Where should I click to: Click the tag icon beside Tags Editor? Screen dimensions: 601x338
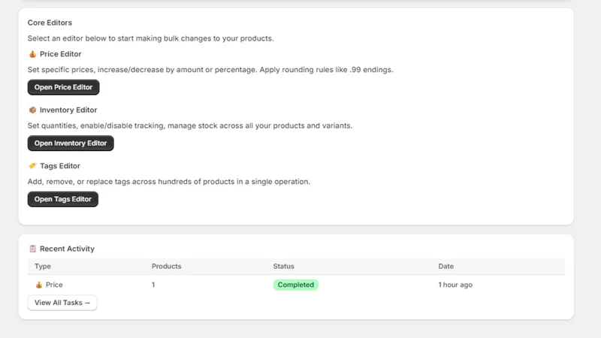tap(32, 166)
